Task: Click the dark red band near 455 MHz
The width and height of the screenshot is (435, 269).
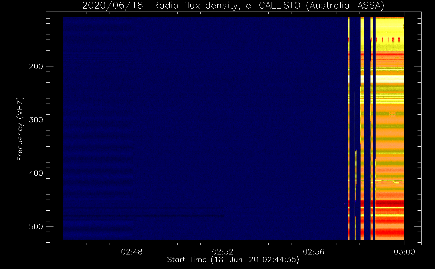Action: [x=390, y=203]
